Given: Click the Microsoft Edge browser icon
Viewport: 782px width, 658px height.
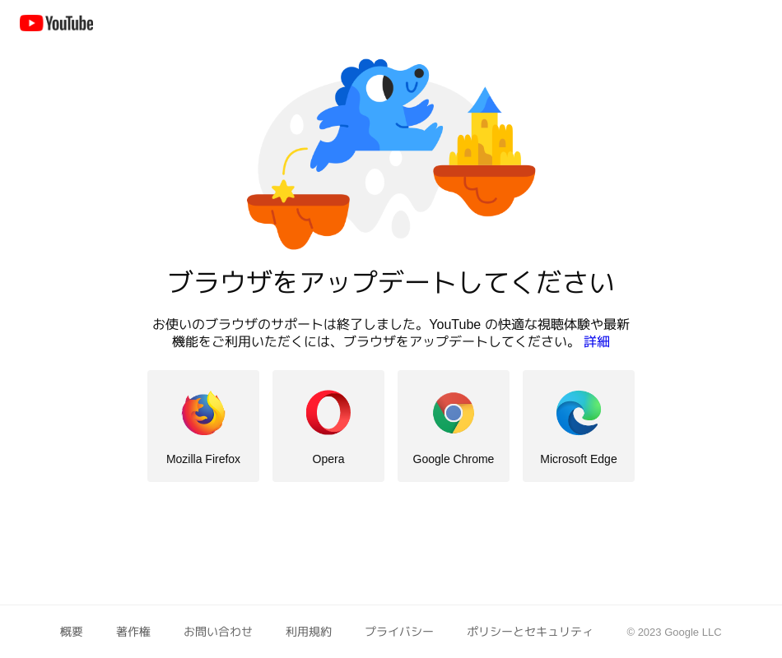Looking at the screenshot, I should coord(579,413).
